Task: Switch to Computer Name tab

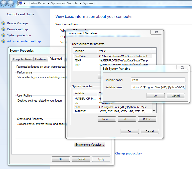Action: (22, 59)
